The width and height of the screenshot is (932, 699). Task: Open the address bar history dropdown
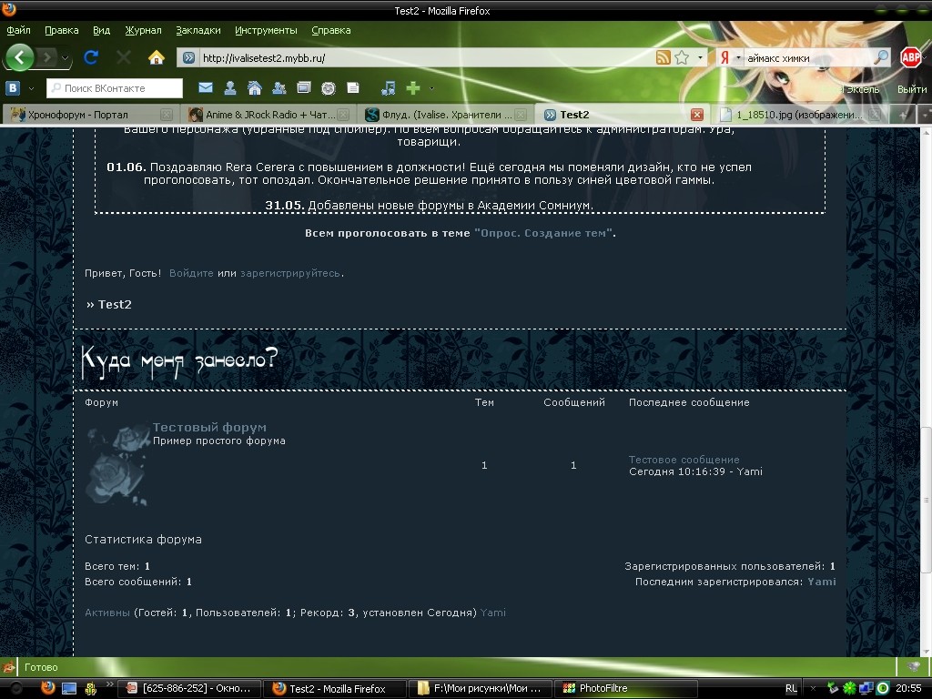point(700,57)
